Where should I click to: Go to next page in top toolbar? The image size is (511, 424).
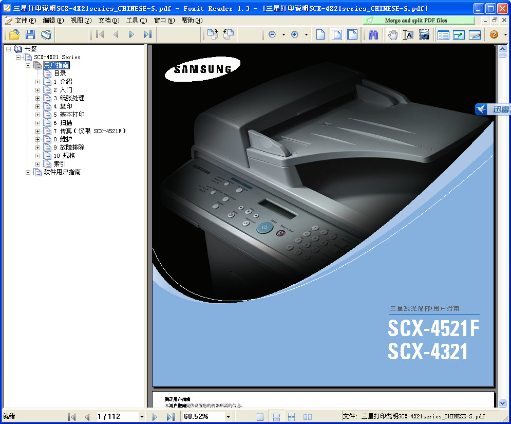131,34
